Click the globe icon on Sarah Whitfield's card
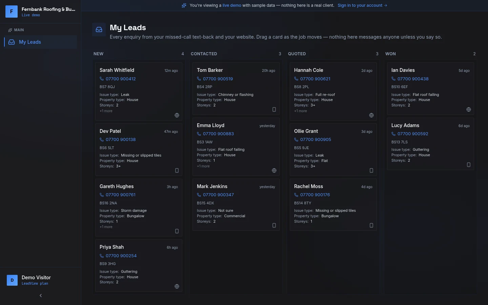 (x=177, y=115)
